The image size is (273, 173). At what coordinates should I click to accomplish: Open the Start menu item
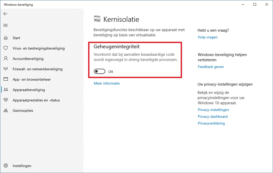(x=16, y=38)
